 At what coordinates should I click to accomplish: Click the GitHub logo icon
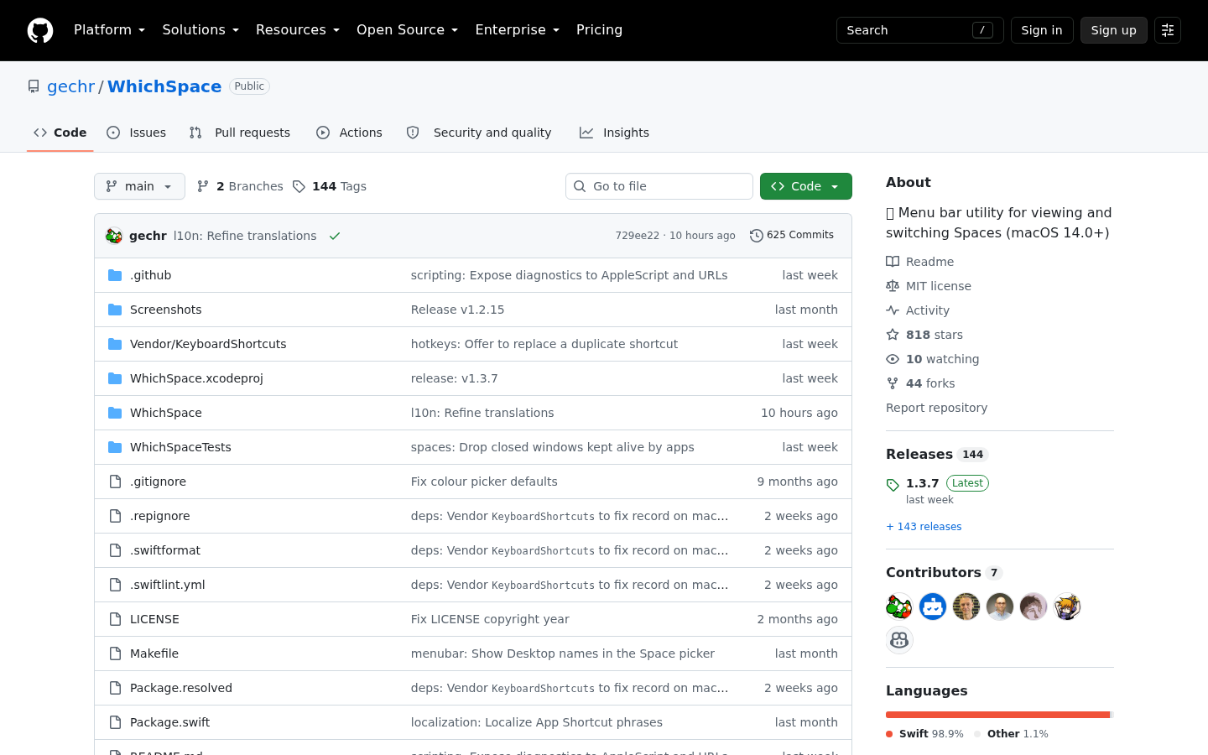point(40,30)
